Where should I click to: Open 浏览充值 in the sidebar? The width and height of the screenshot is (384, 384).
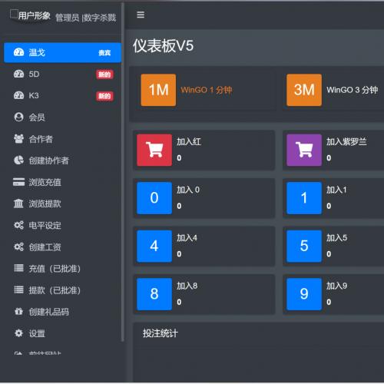click(63, 182)
